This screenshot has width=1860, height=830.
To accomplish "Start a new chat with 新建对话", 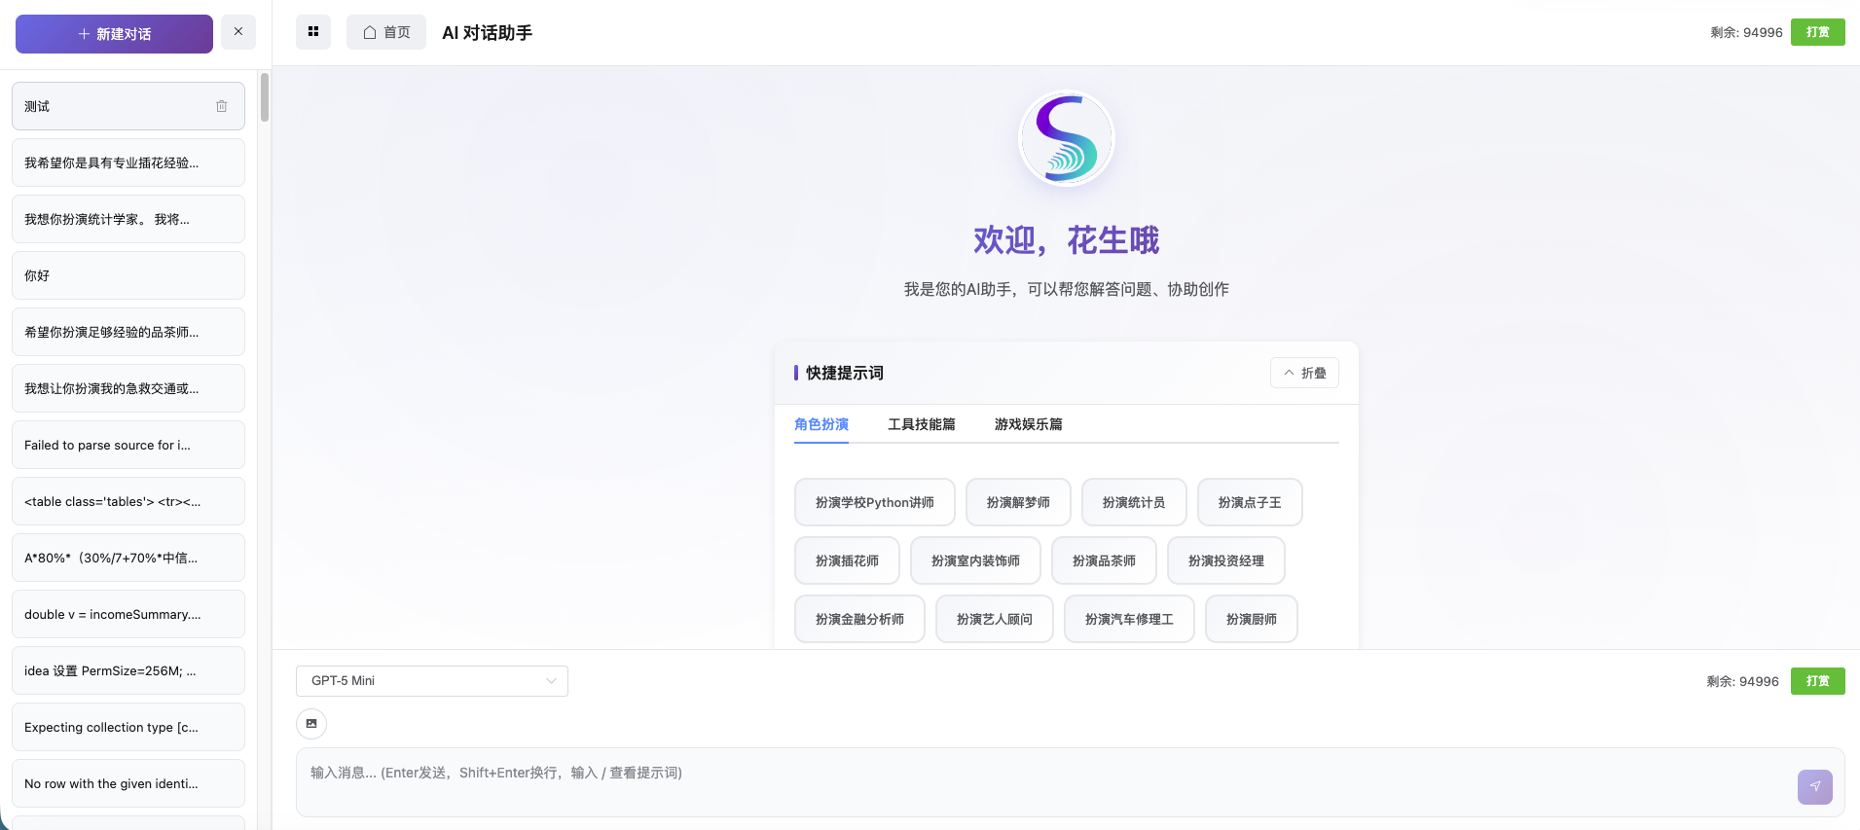I will [114, 34].
